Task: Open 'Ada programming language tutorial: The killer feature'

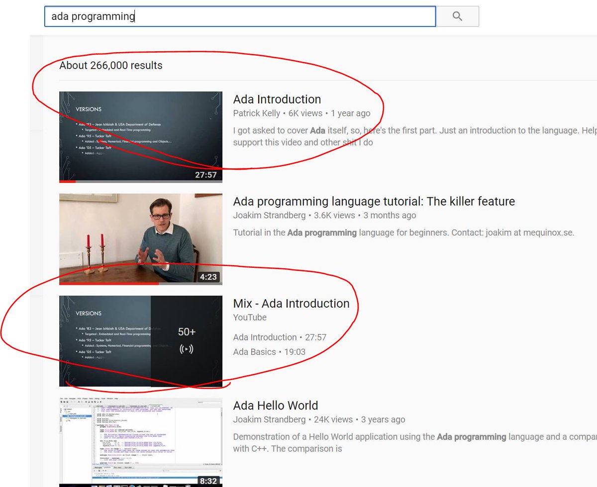Action: coord(374,201)
